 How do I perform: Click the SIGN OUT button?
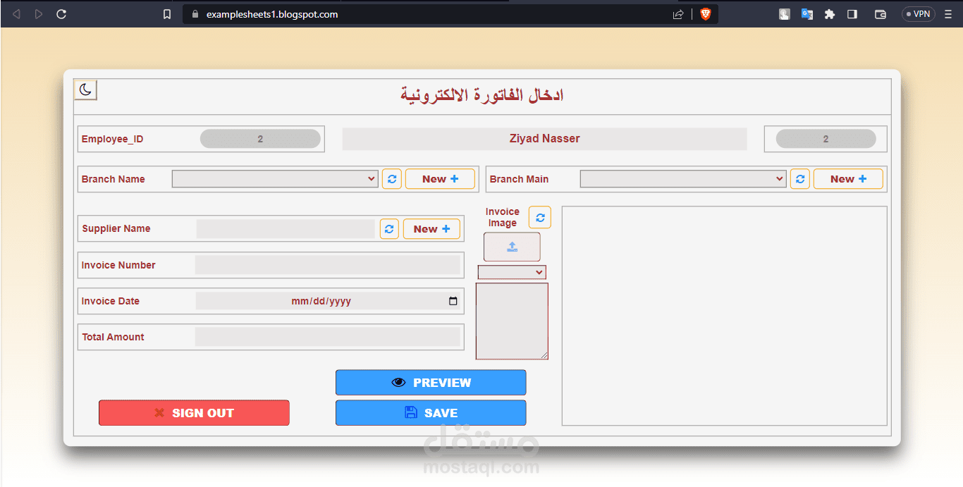(x=194, y=412)
